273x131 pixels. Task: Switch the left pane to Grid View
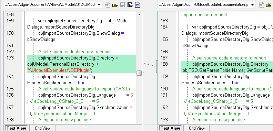(x=43, y=128)
